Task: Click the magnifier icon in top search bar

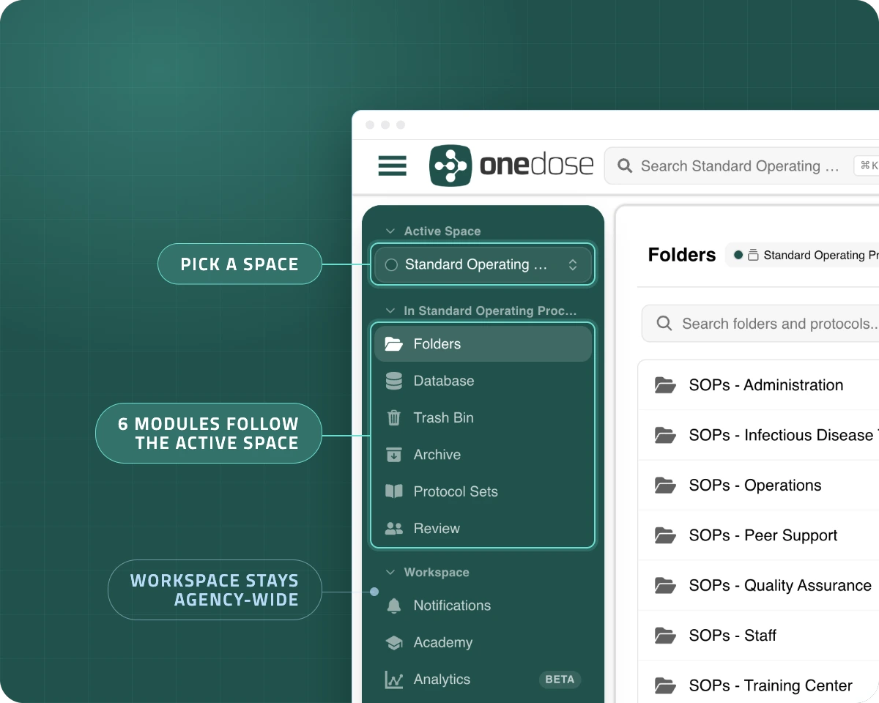Action: 625,166
